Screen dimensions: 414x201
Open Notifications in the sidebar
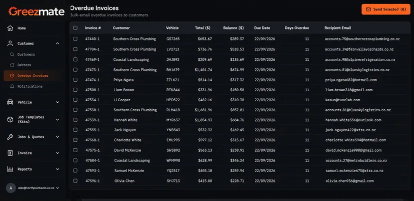click(x=30, y=86)
